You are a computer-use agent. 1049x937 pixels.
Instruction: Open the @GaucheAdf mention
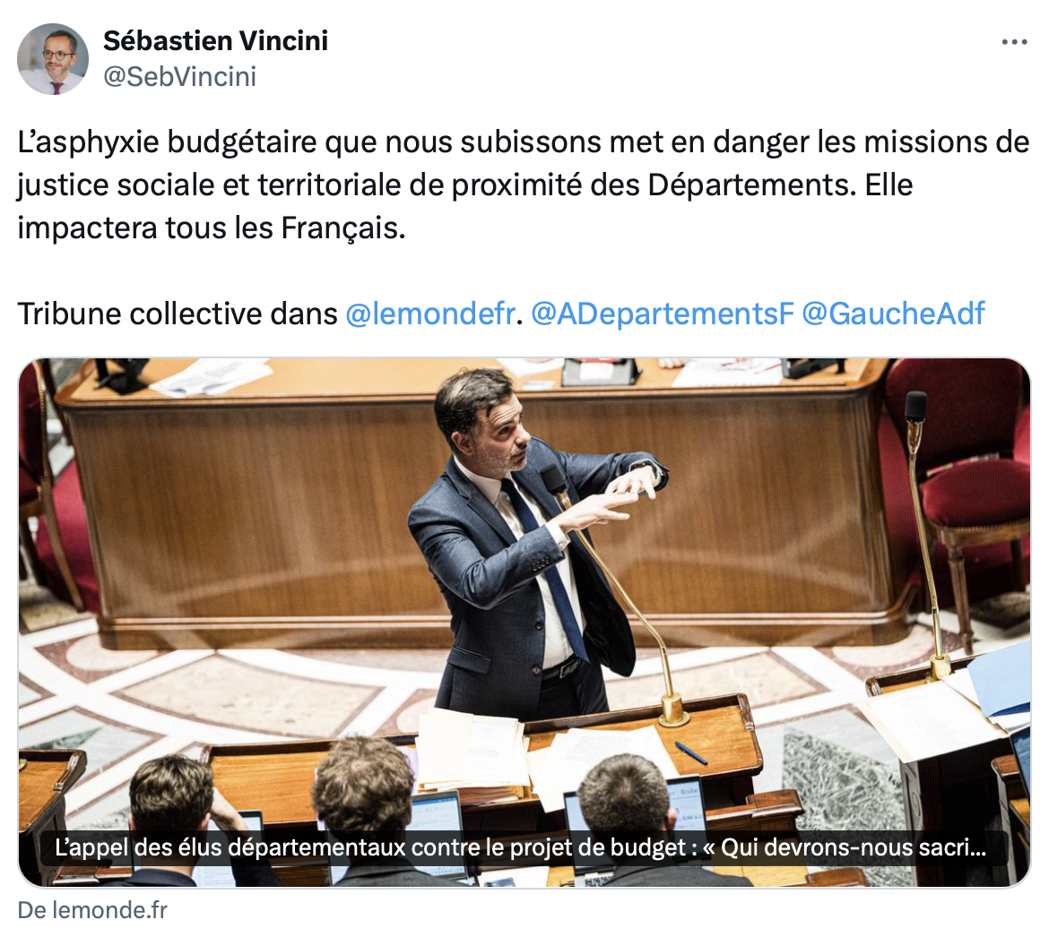point(893,314)
